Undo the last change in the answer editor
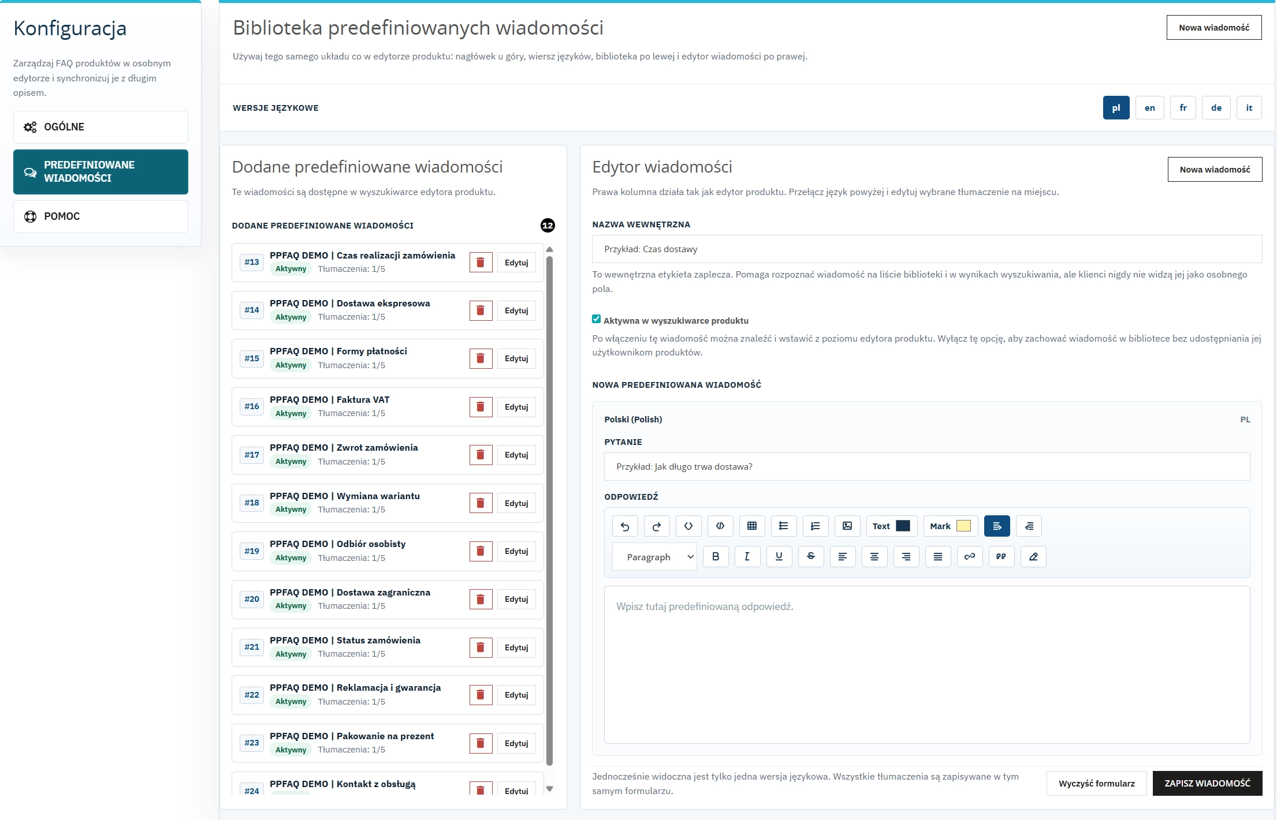1277x820 pixels. tap(625, 526)
